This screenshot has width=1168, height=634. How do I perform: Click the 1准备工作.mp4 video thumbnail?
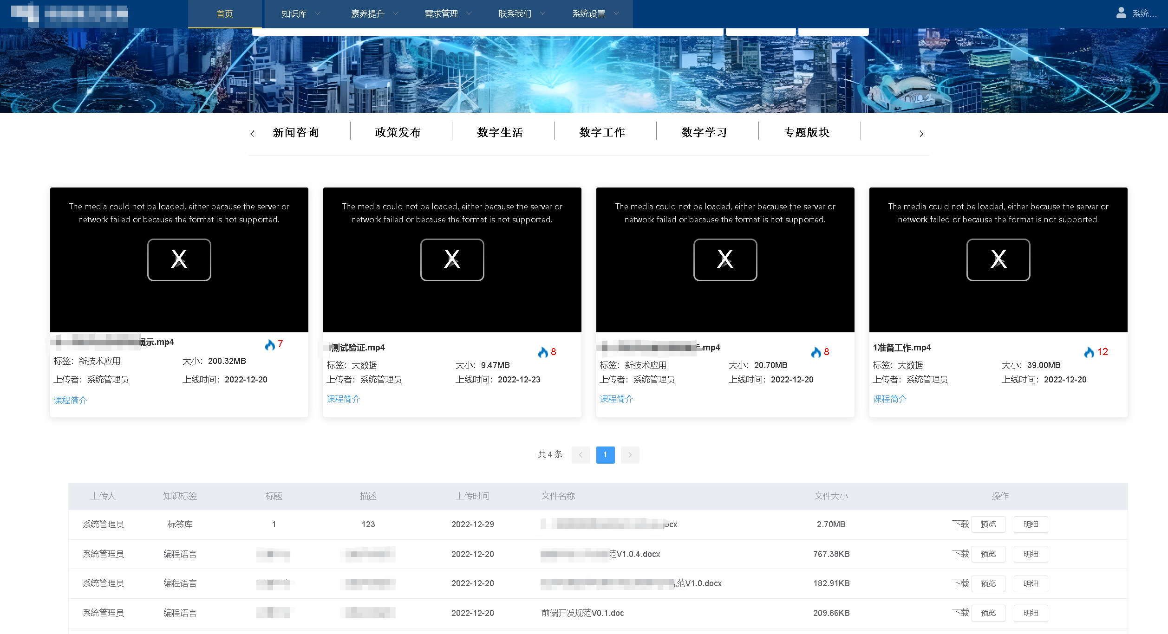tap(998, 260)
